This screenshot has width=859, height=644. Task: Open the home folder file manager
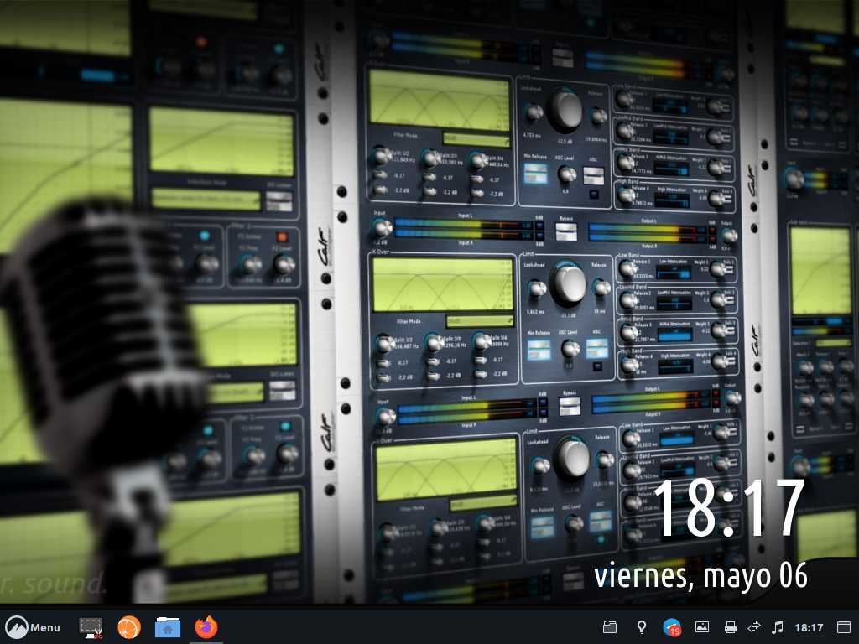(x=168, y=627)
